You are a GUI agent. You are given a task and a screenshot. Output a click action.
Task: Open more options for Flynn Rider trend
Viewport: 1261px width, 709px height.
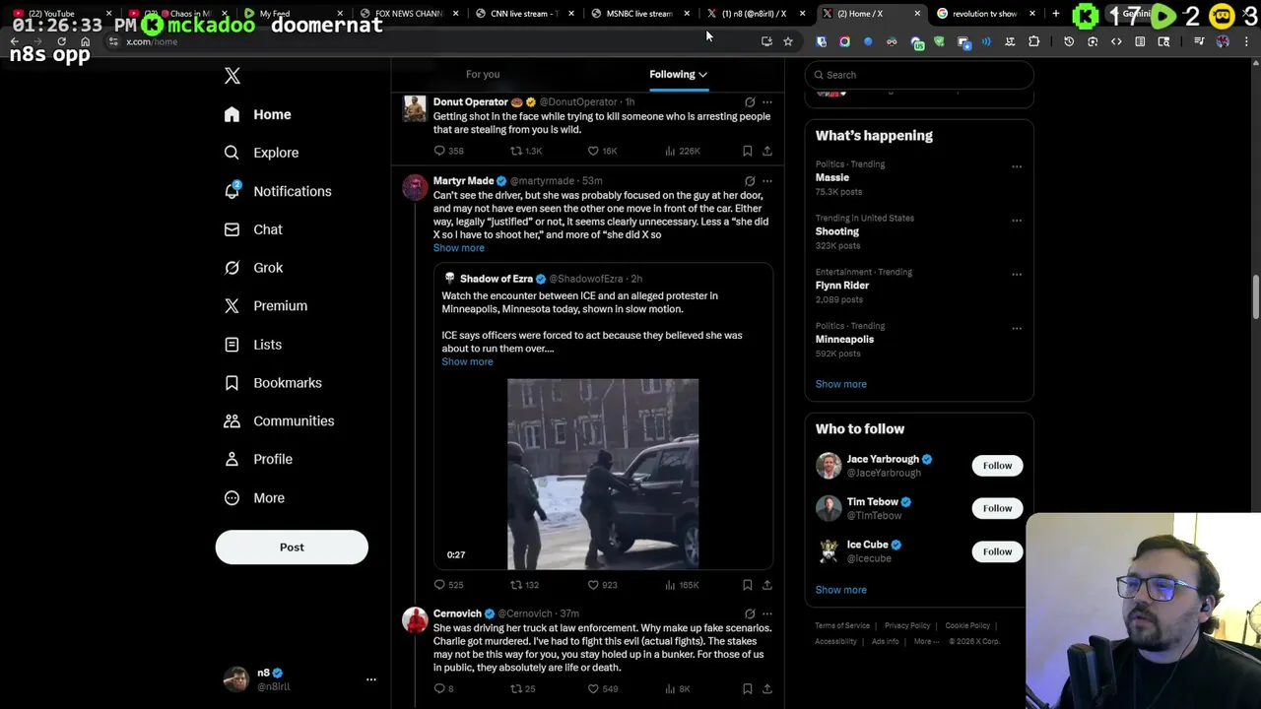point(1017,275)
